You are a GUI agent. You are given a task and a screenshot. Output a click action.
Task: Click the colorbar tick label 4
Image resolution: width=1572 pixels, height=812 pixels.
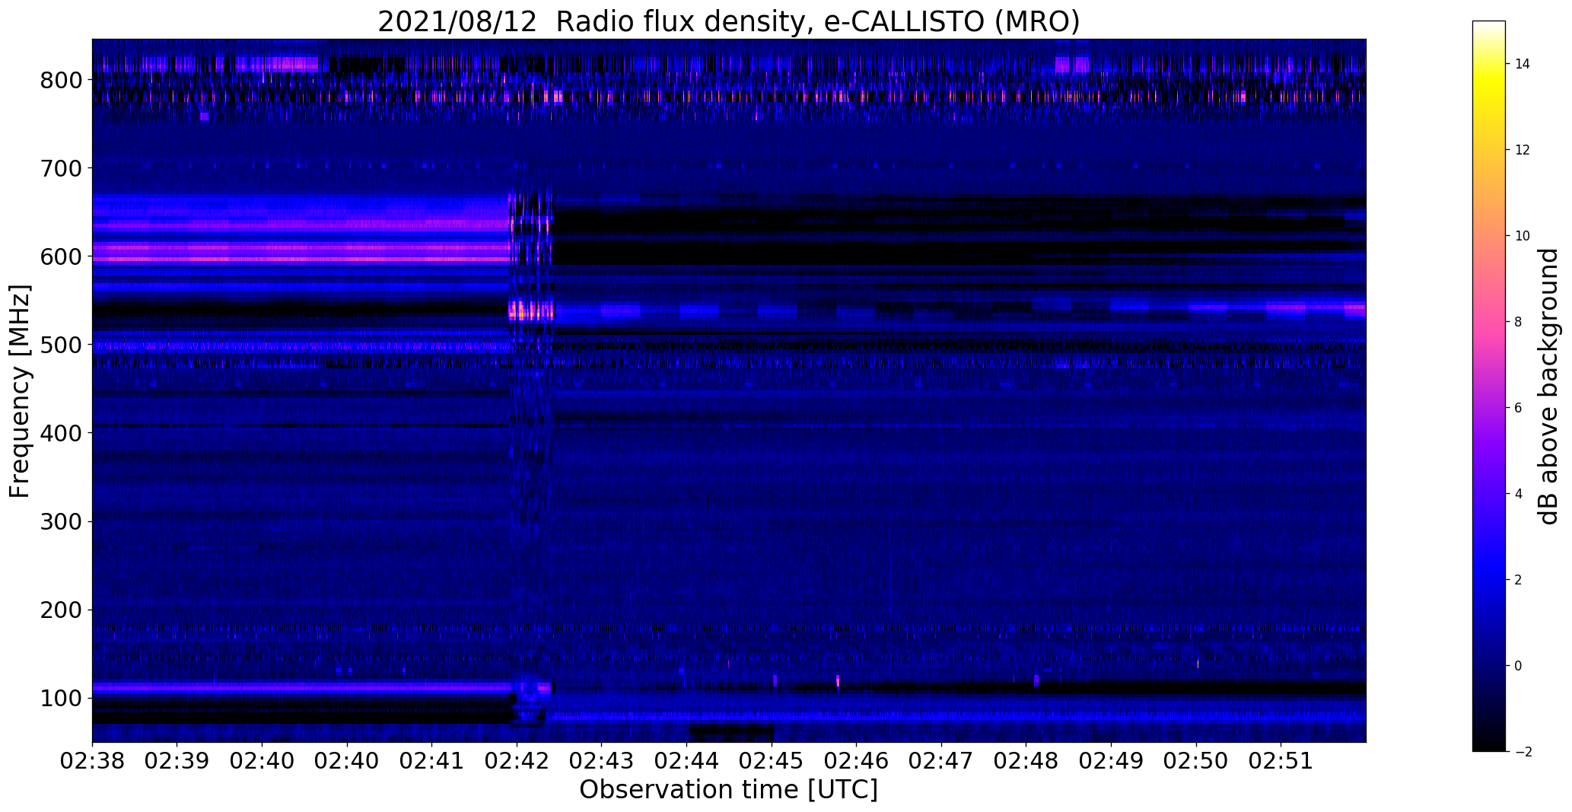[1519, 494]
